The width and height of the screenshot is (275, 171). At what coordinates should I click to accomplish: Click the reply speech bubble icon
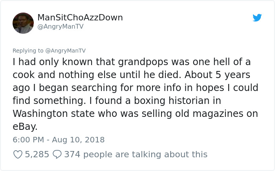[x=57, y=155]
